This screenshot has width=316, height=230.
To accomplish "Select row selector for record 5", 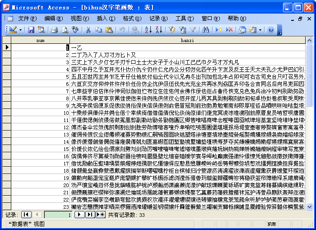I will coord(7,76).
